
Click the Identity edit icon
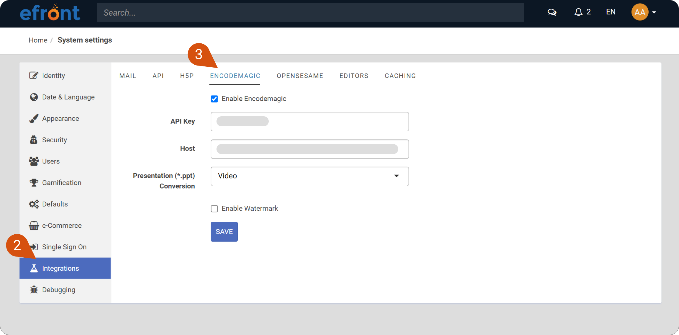point(34,76)
